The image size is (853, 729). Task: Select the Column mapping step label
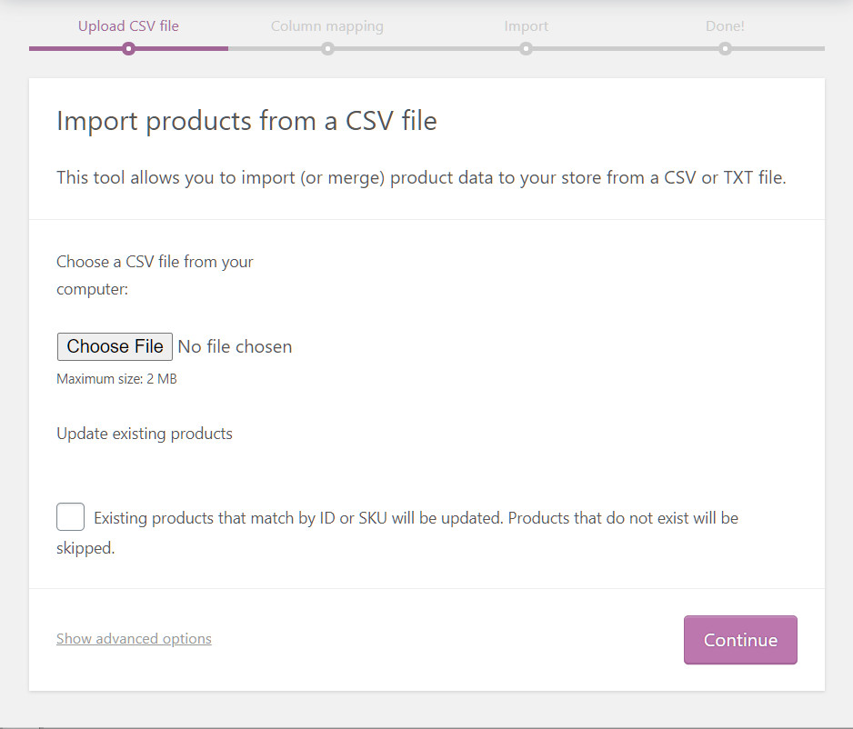tap(327, 26)
